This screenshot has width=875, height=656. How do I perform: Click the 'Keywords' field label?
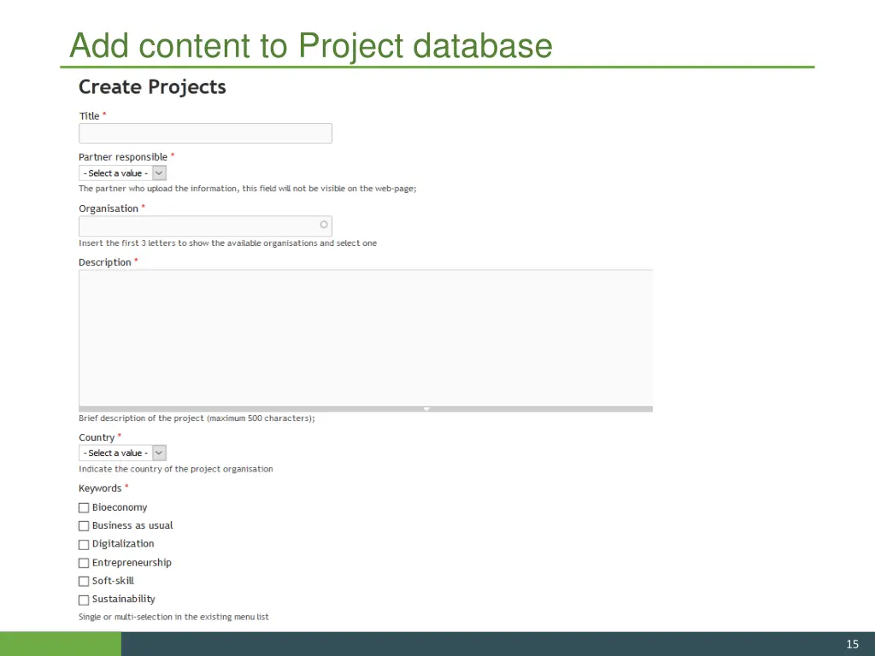click(x=100, y=489)
